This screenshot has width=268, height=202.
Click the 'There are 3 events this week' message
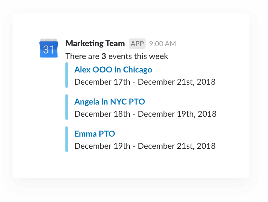coord(117,56)
